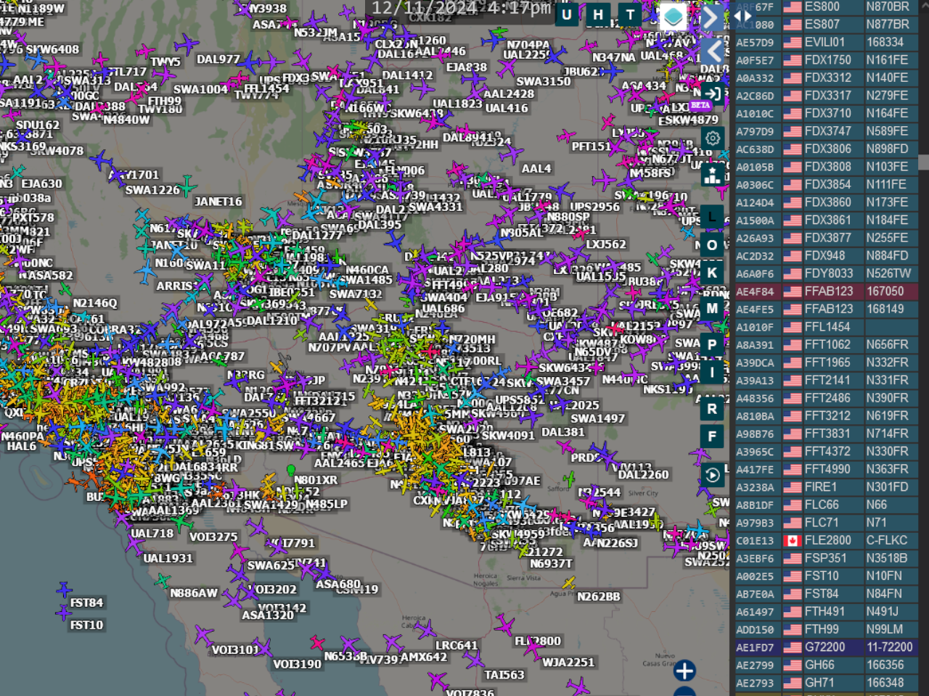Toggle the T map button
929x696 pixels.
630,14
